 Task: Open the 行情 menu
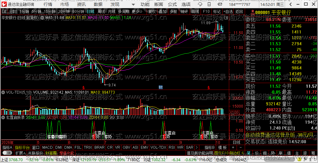pyautogui.click(x=48, y=4)
